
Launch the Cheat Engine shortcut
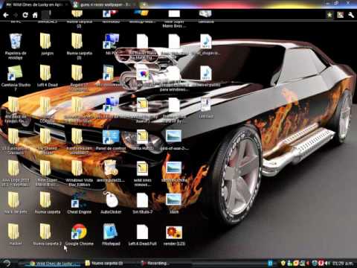click(79, 203)
